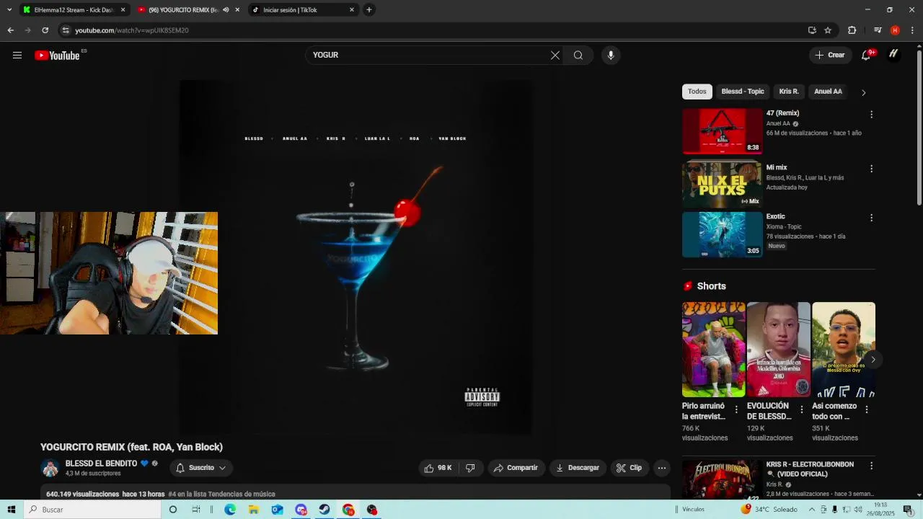Close the Kick Dashboard tab

pos(123,10)
